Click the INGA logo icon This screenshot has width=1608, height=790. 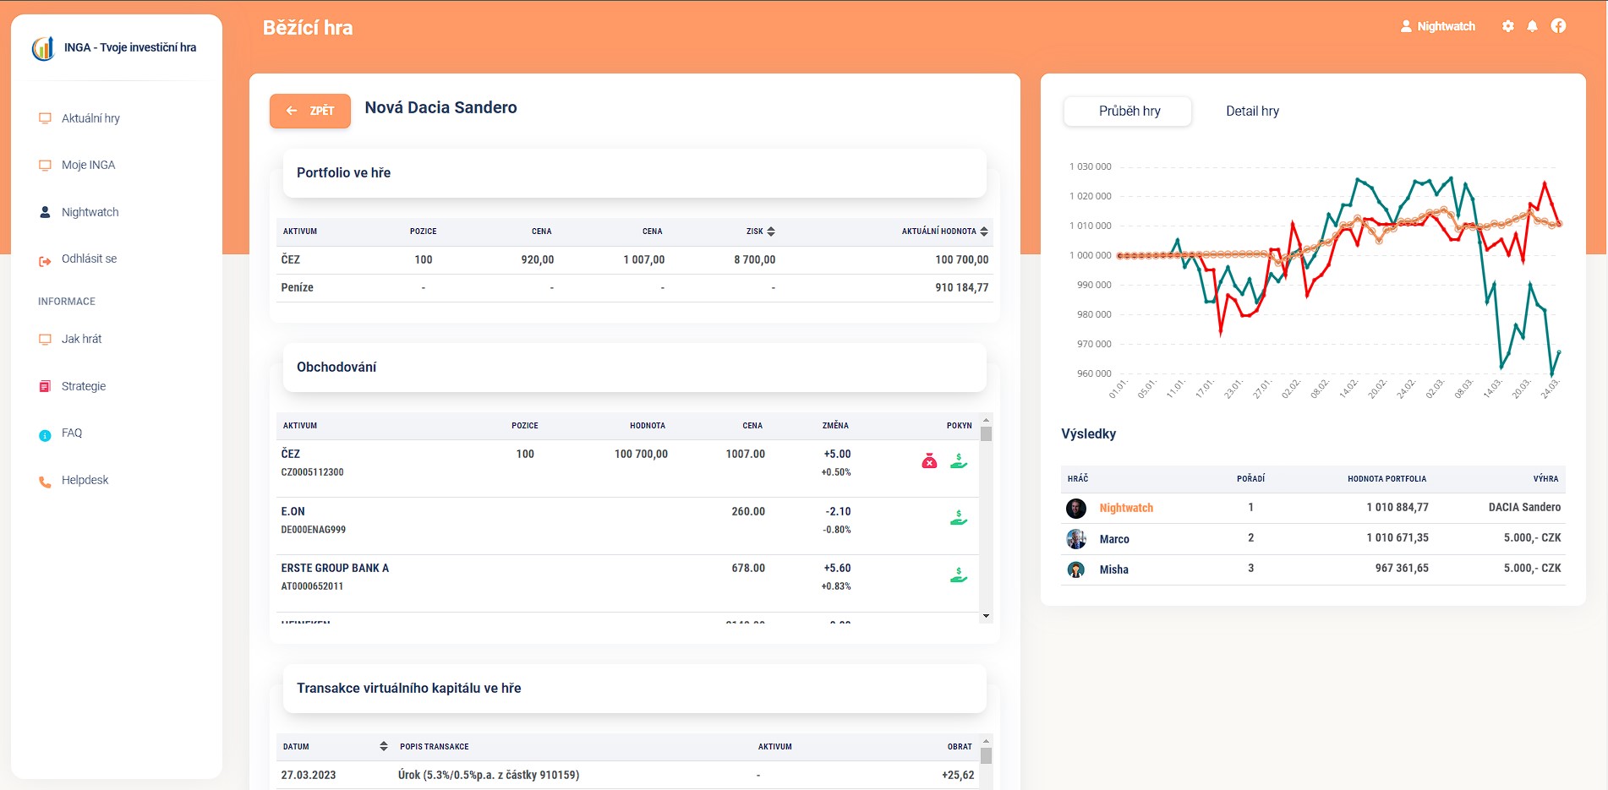(x=43, y=48)
